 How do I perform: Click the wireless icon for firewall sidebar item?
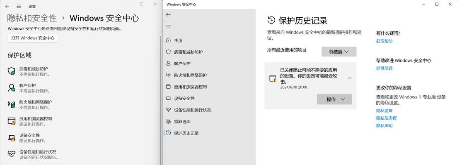tap(168, 75)
